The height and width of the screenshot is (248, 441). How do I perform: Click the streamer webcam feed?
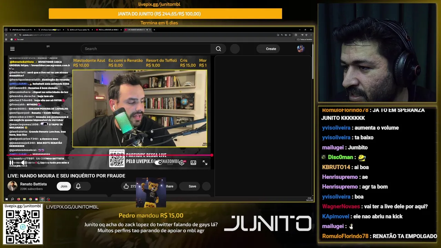pos(377,53)
